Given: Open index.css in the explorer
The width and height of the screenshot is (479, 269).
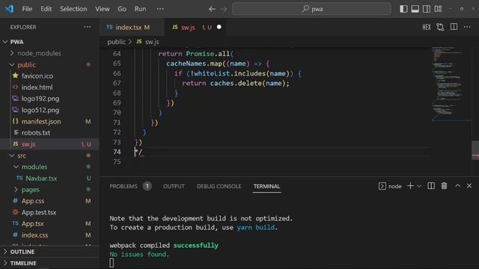Looking at the screenshot, I should pos(49,235).
